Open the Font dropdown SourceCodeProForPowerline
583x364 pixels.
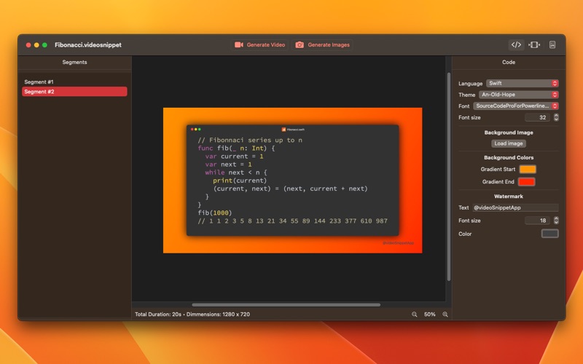tap(516, 106)
